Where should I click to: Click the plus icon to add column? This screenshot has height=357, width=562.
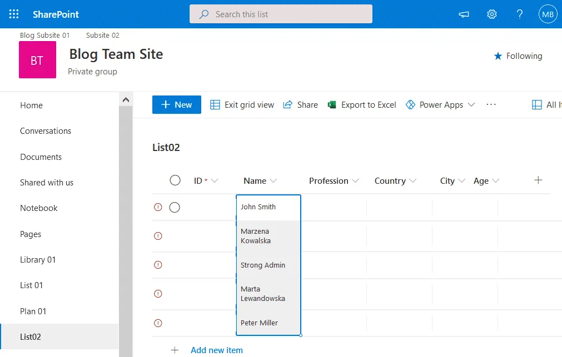point(538,180)
